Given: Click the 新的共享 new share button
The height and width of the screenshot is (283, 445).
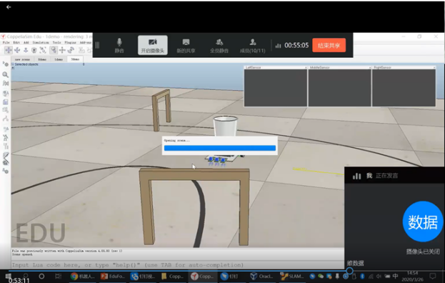Looking at the screenshot, I should pyautogui.click(x=186, y=46).
